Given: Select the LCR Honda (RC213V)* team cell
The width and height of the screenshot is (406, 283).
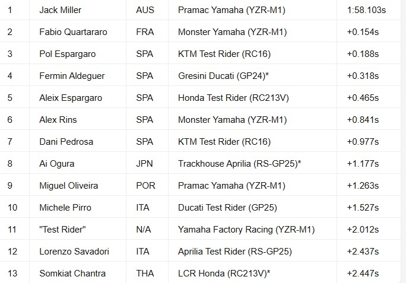Looking at the screenshot, I should point(224,274).
